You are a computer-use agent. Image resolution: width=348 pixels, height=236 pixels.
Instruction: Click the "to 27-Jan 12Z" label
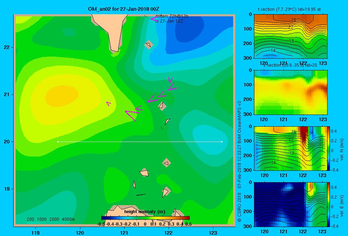tap(169, 21)
